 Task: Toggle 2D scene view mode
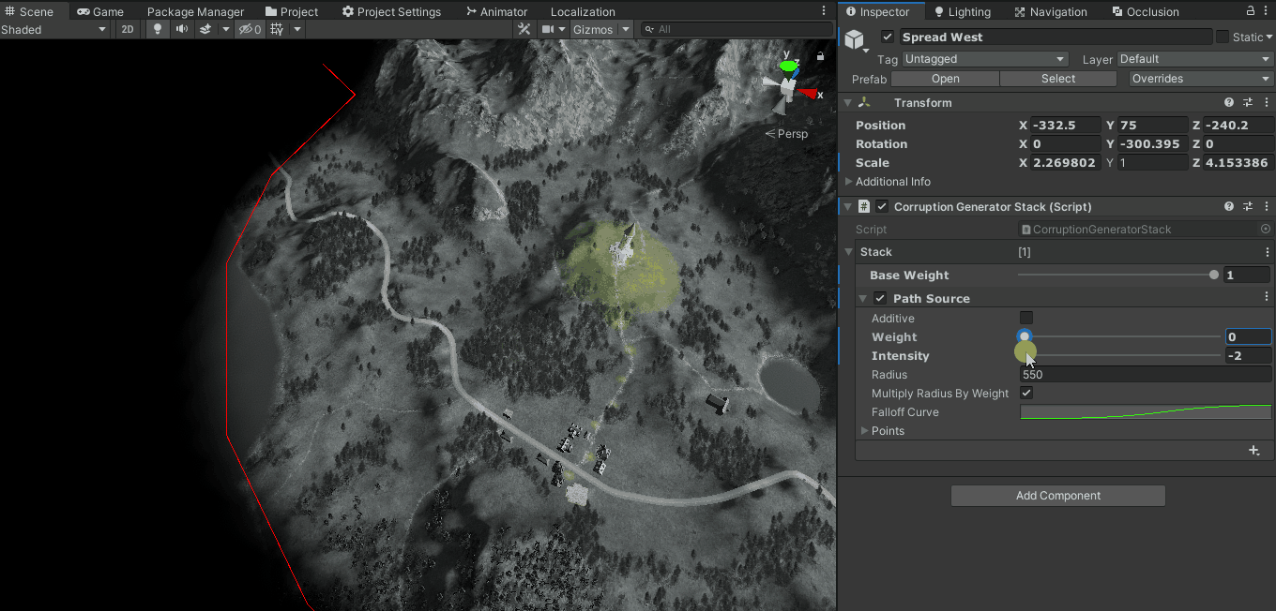(128, 29)
